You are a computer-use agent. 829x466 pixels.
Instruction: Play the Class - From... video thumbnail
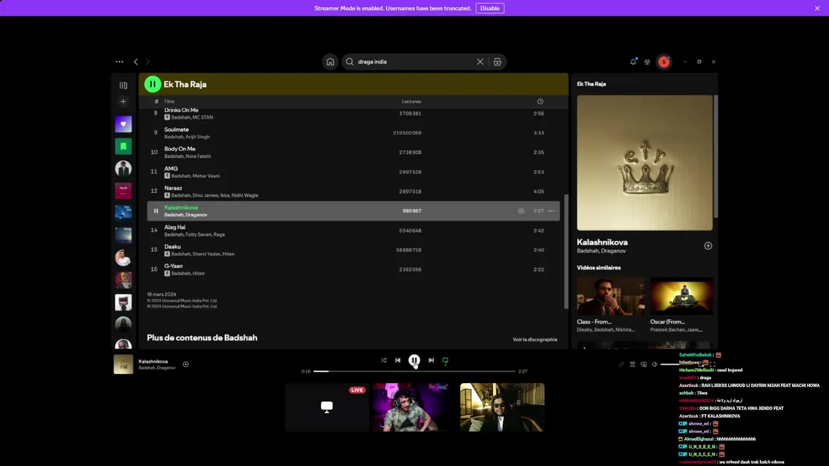611,296
